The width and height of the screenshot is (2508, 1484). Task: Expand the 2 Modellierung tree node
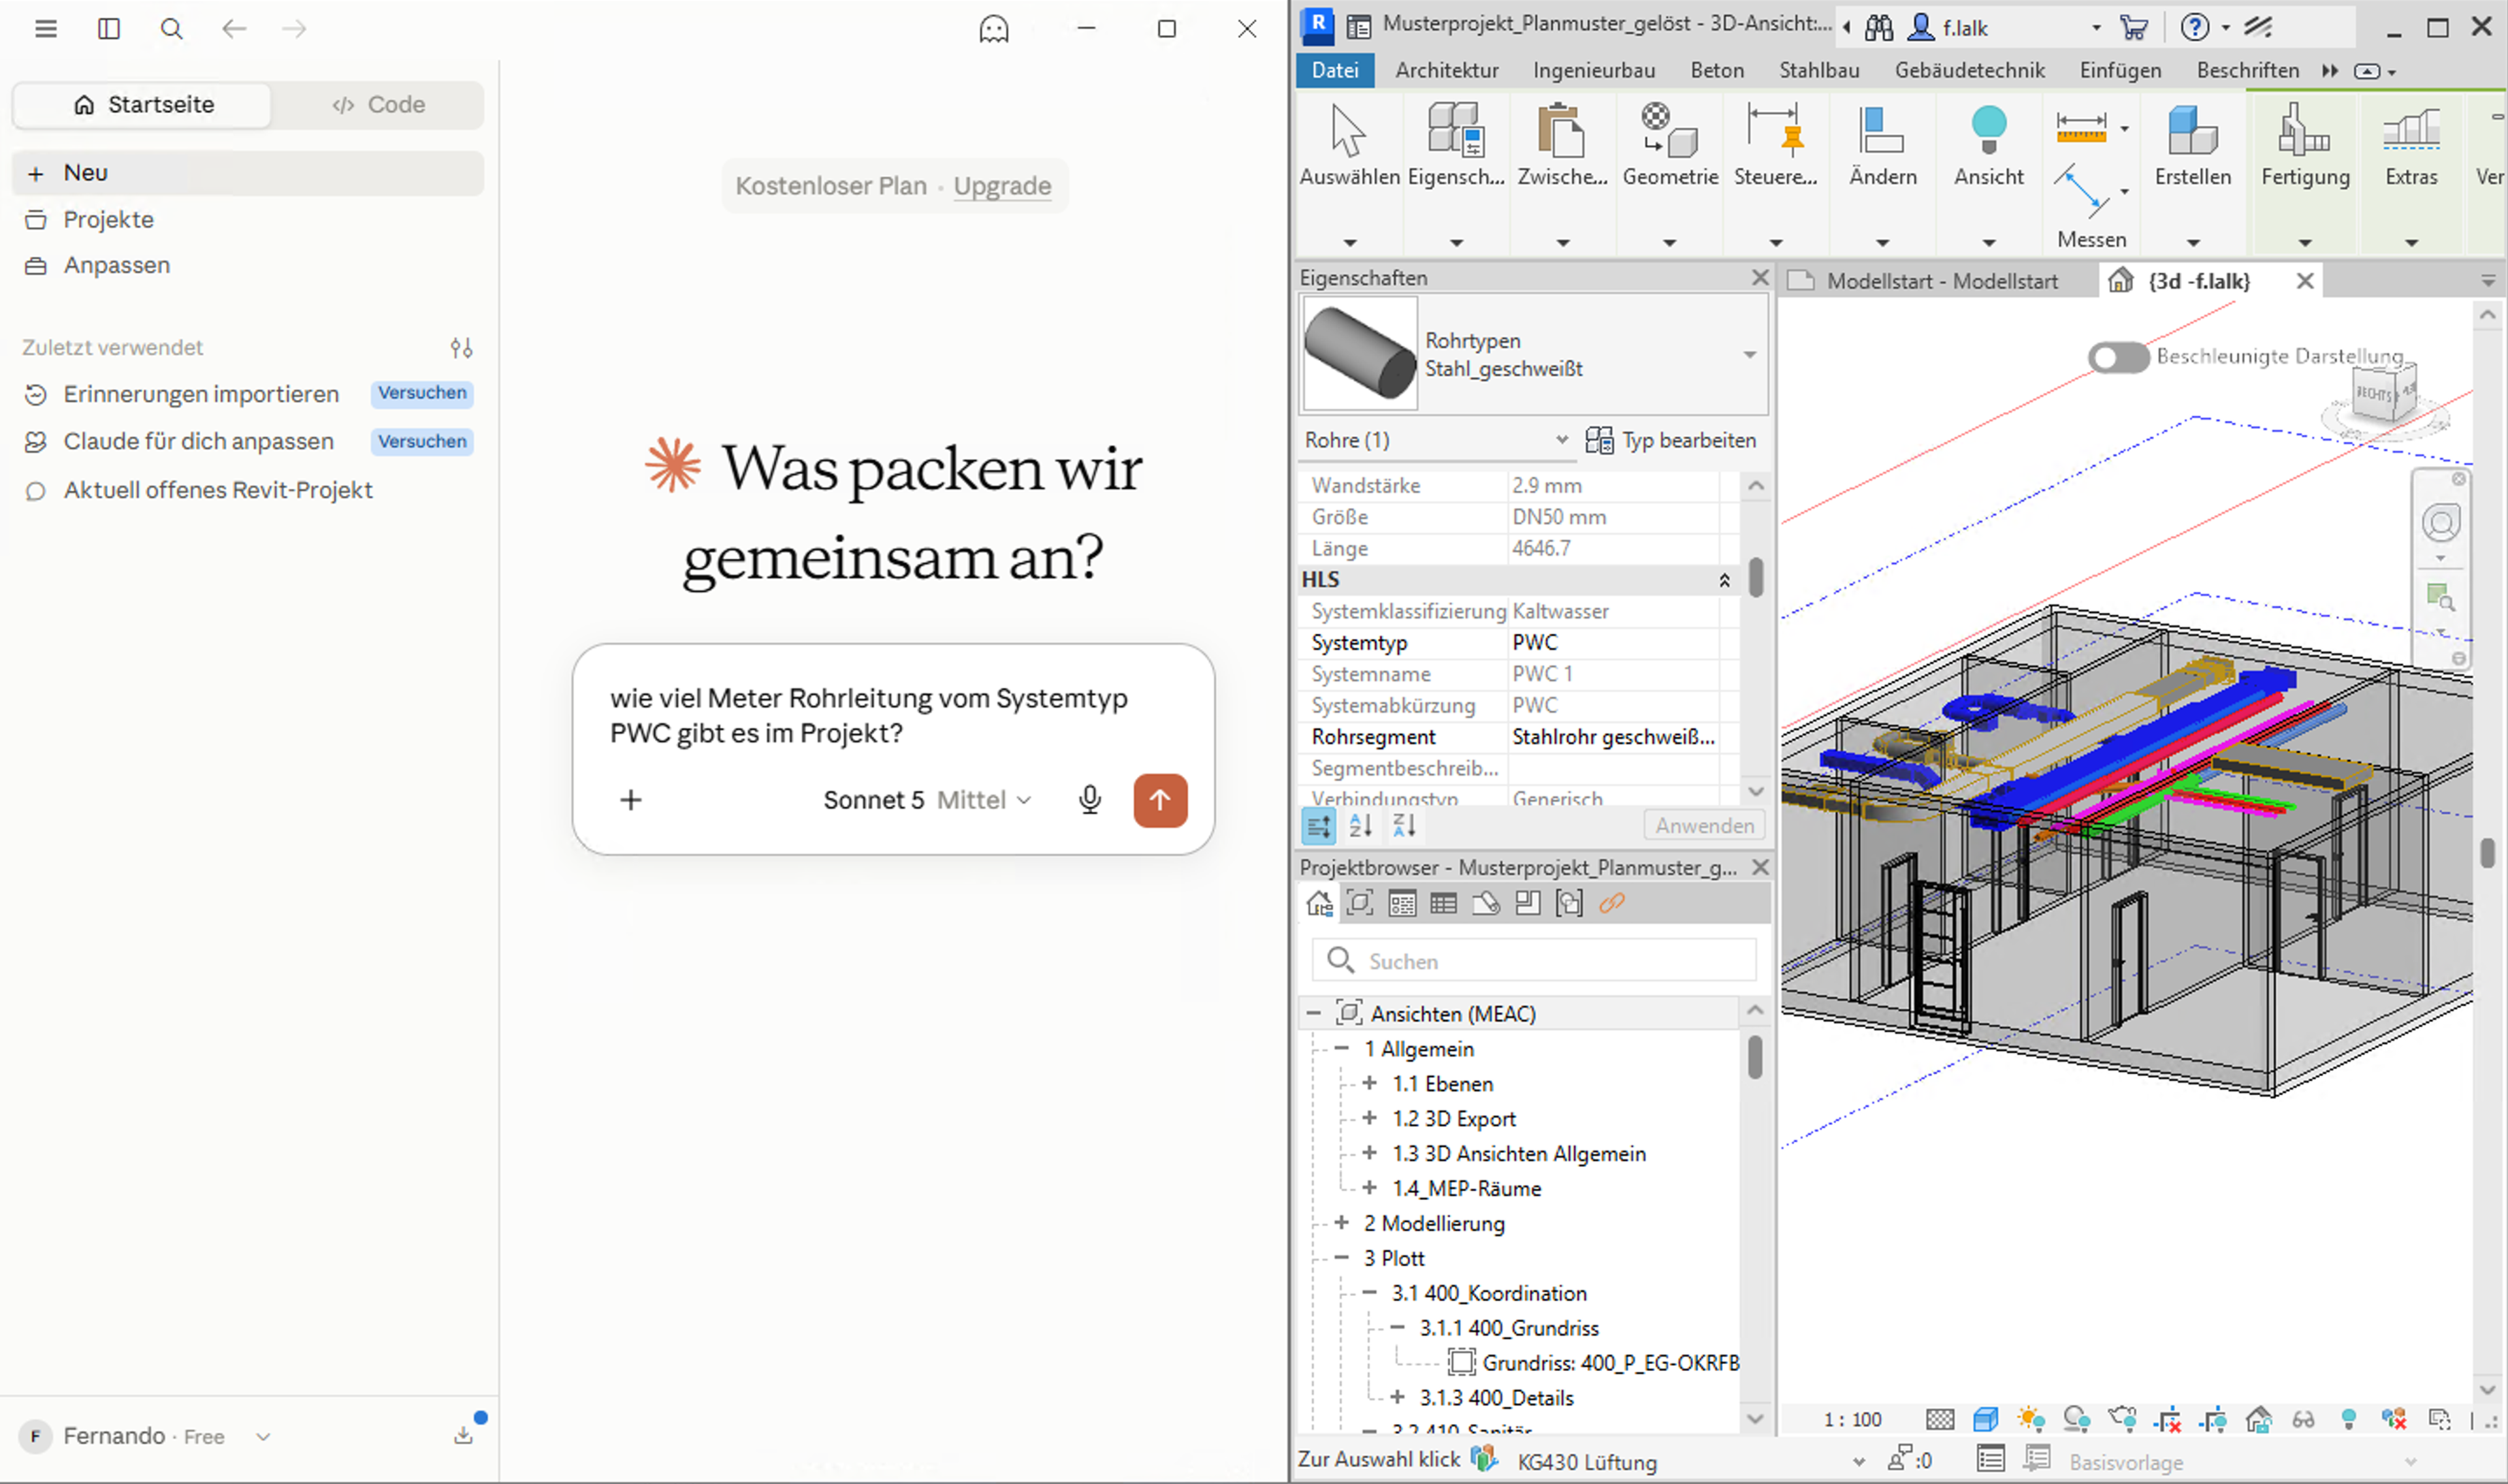click(x=1342, y=1223)
